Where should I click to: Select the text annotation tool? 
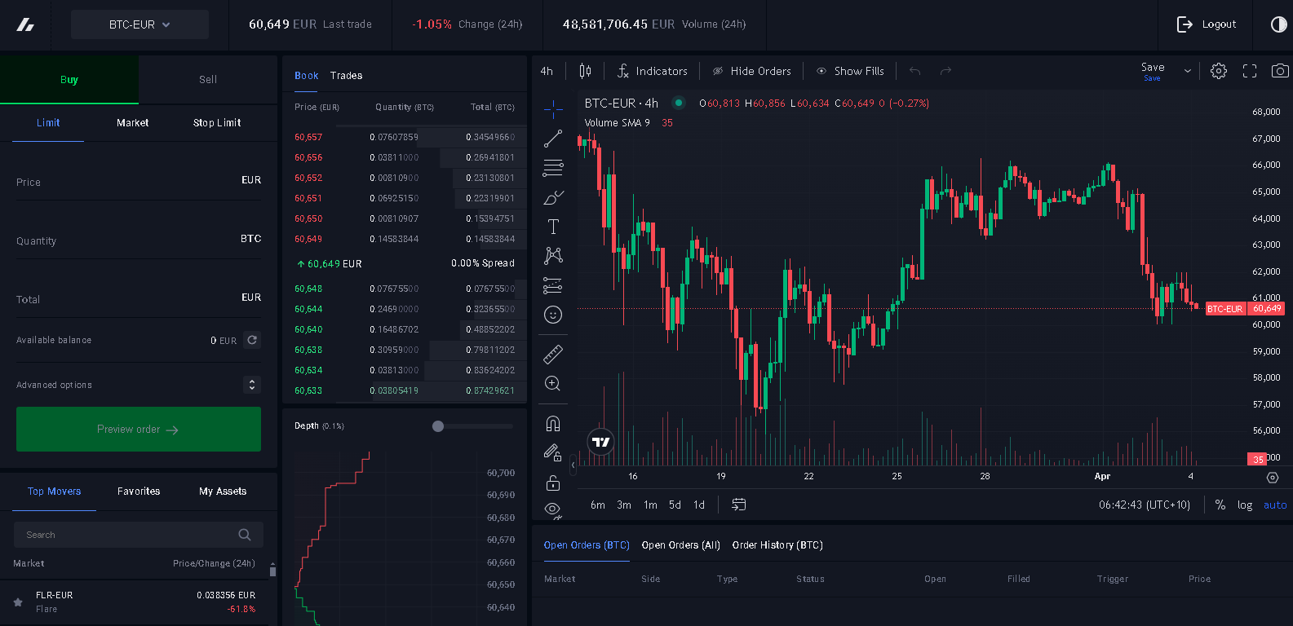(553, 227)
